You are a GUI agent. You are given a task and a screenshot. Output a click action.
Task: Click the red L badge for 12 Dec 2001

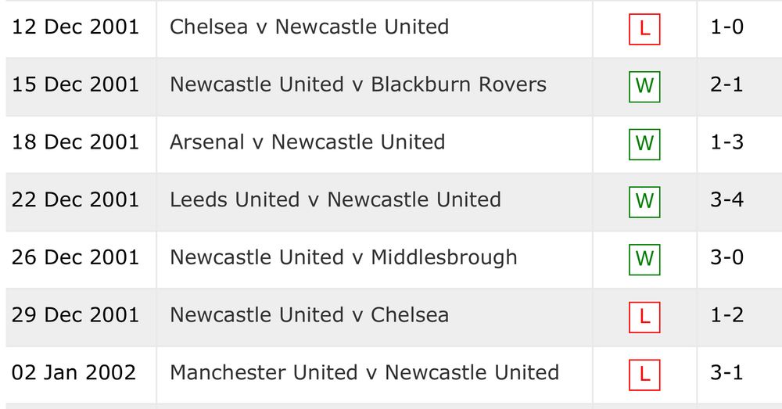[x=644, y=29]
